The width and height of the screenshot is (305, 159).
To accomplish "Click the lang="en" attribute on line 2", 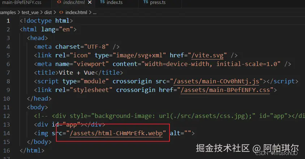I will tap(57, 30).
